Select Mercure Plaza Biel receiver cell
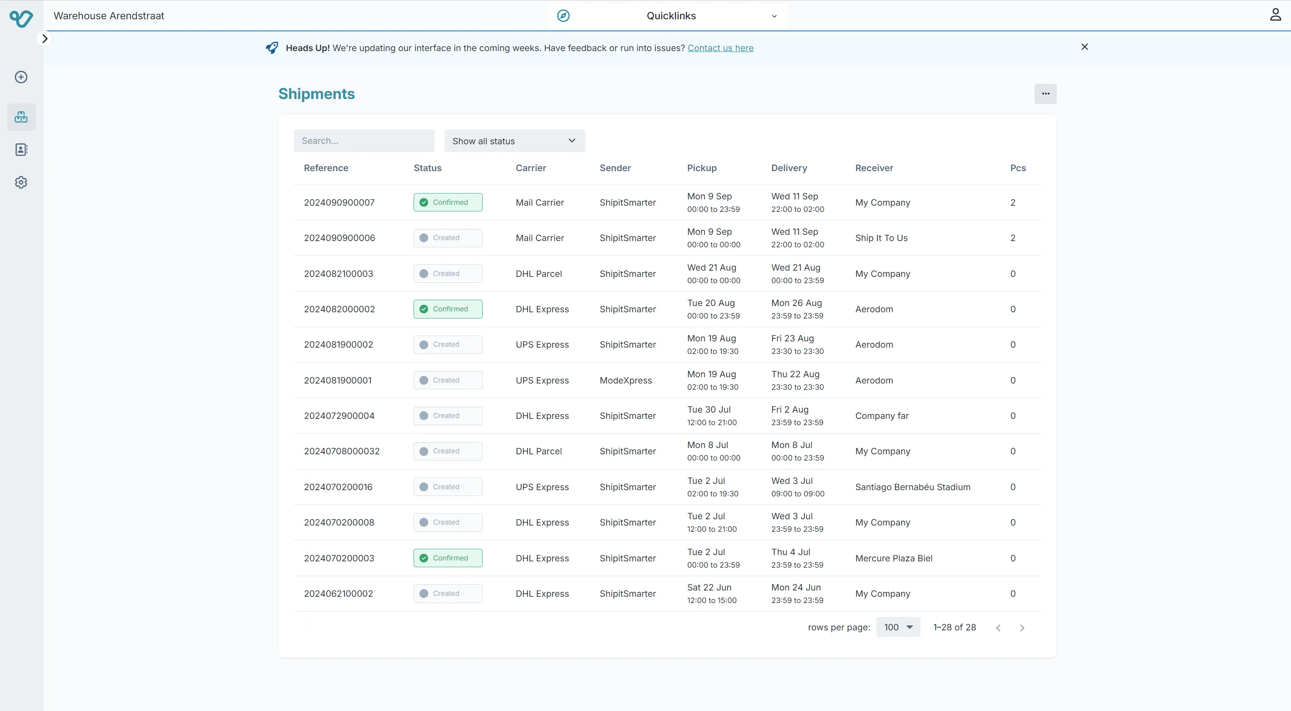1291x711 pixels. (x=894, y=558)
